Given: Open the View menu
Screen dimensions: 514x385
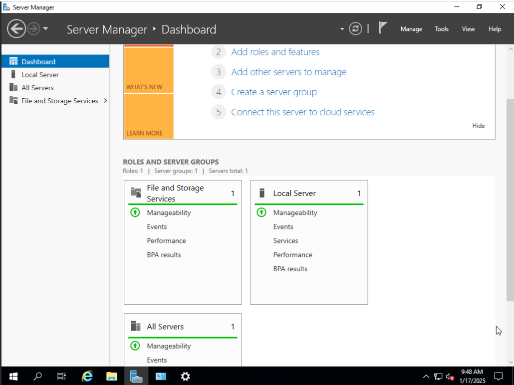Looking at the screenshot, I should click(x=468, y=29).
